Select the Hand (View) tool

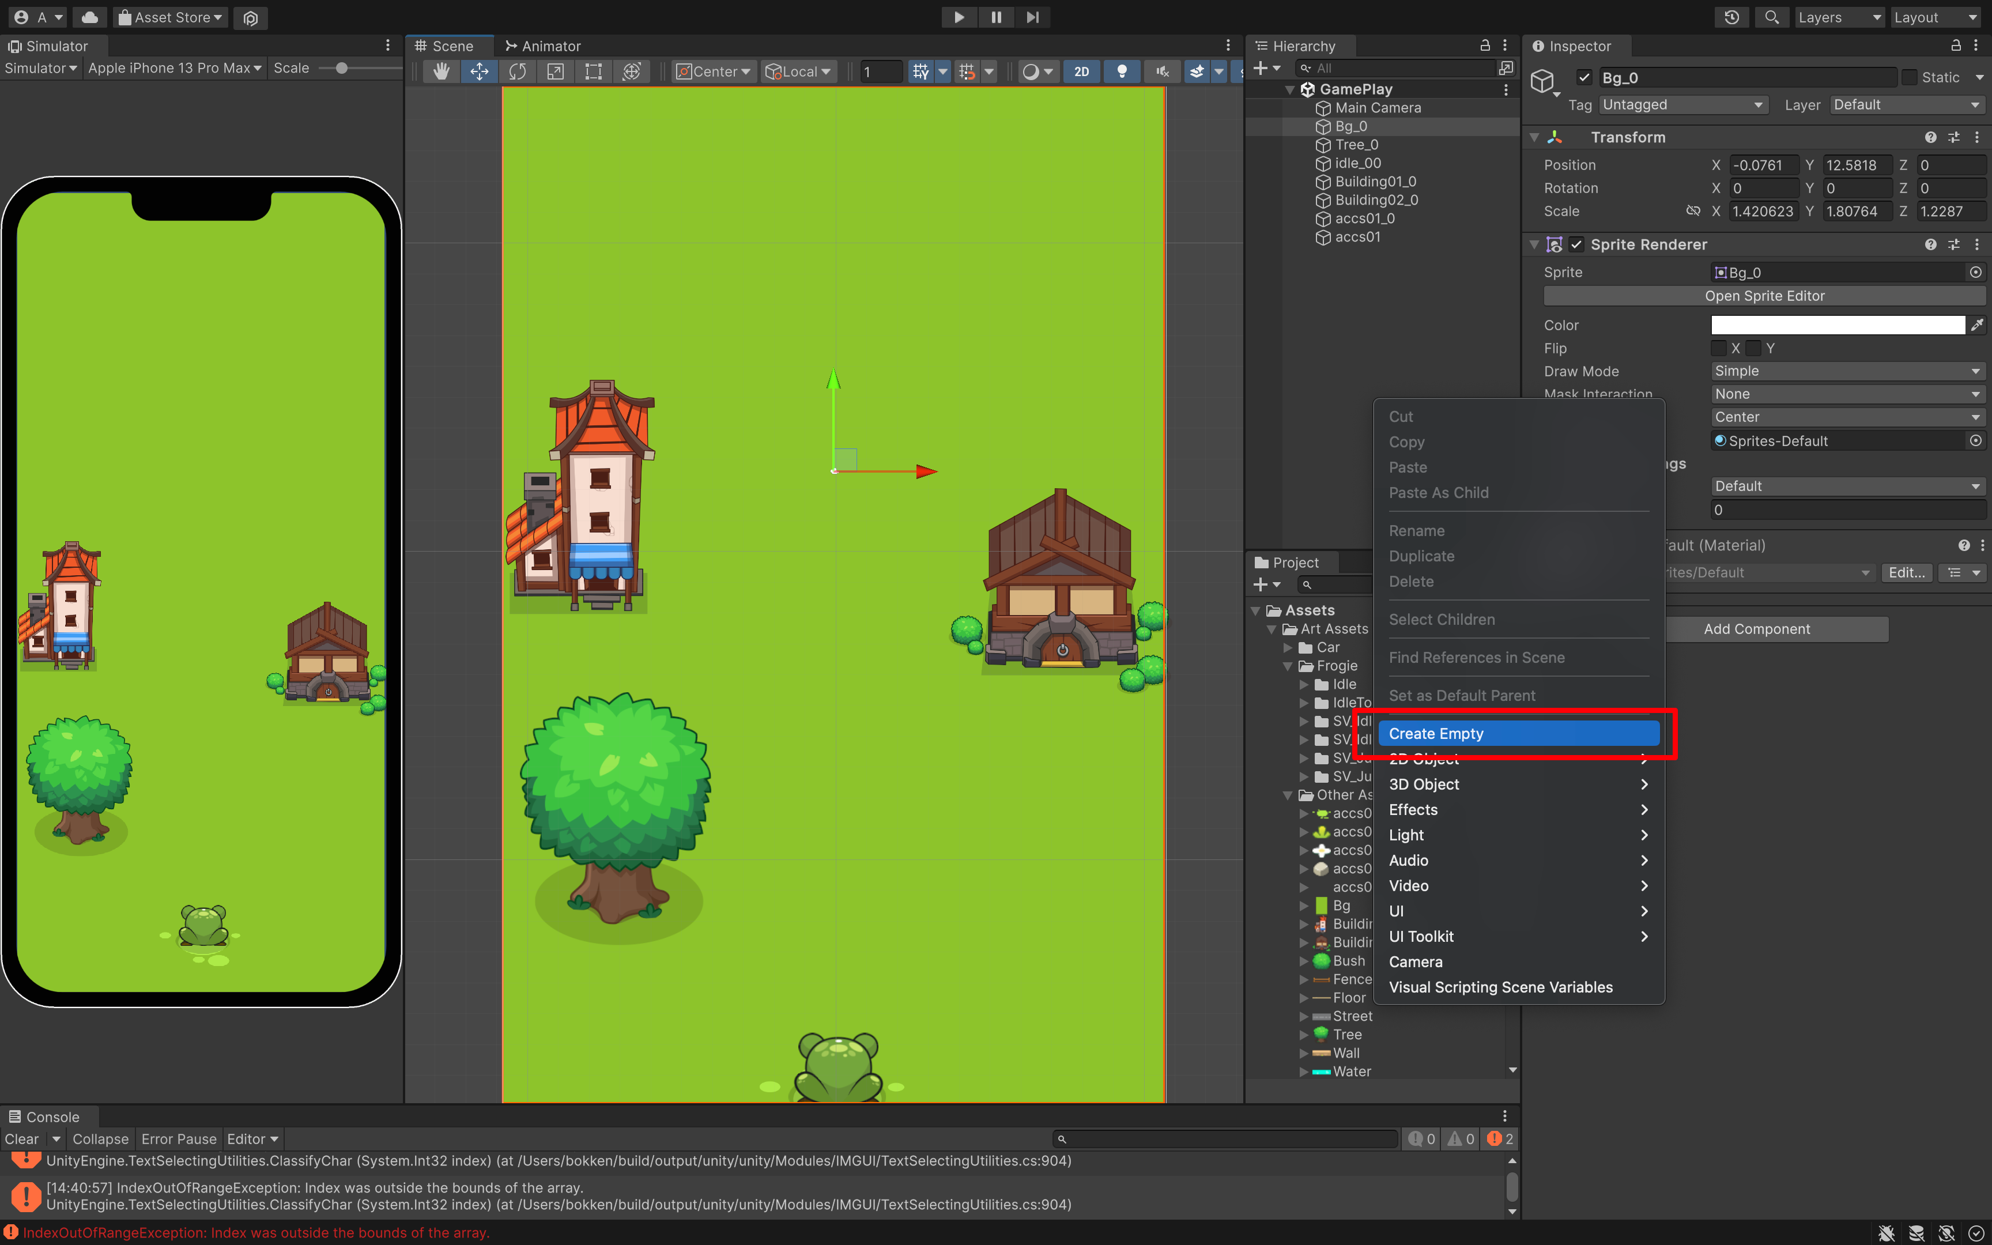tap(441, 71)
